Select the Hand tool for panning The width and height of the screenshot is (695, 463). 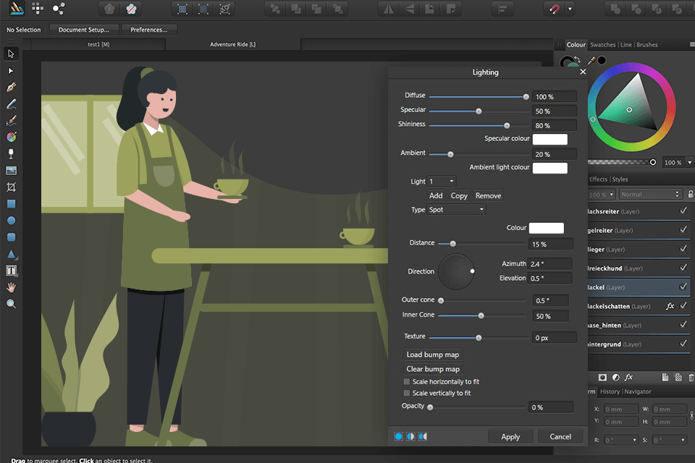[x=10, y=287]
